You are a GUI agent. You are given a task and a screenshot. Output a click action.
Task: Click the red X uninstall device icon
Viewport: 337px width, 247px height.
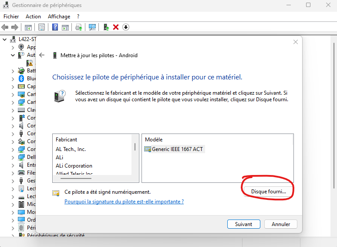pyautogui.click(x=116, y=27)
